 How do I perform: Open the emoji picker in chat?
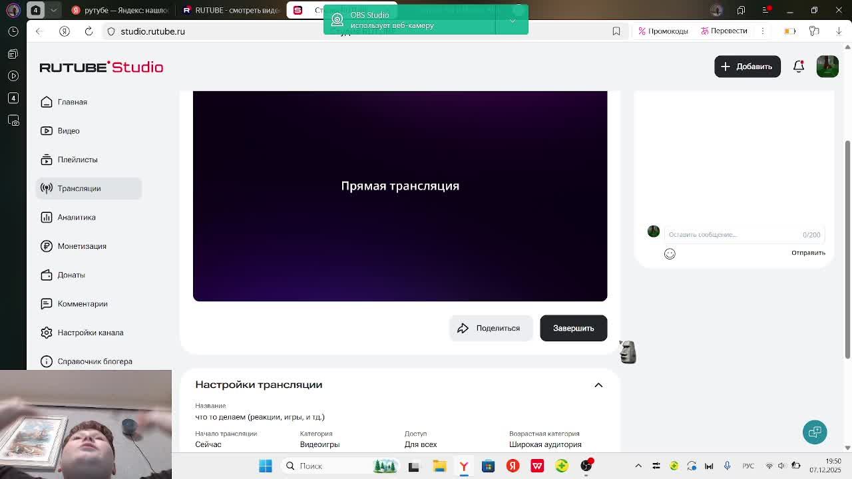pos(670,253)
